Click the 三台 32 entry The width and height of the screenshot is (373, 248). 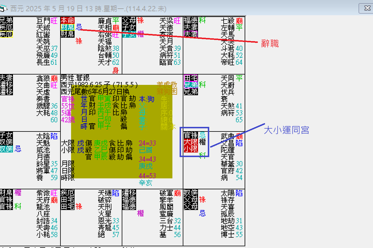(170, 221)
